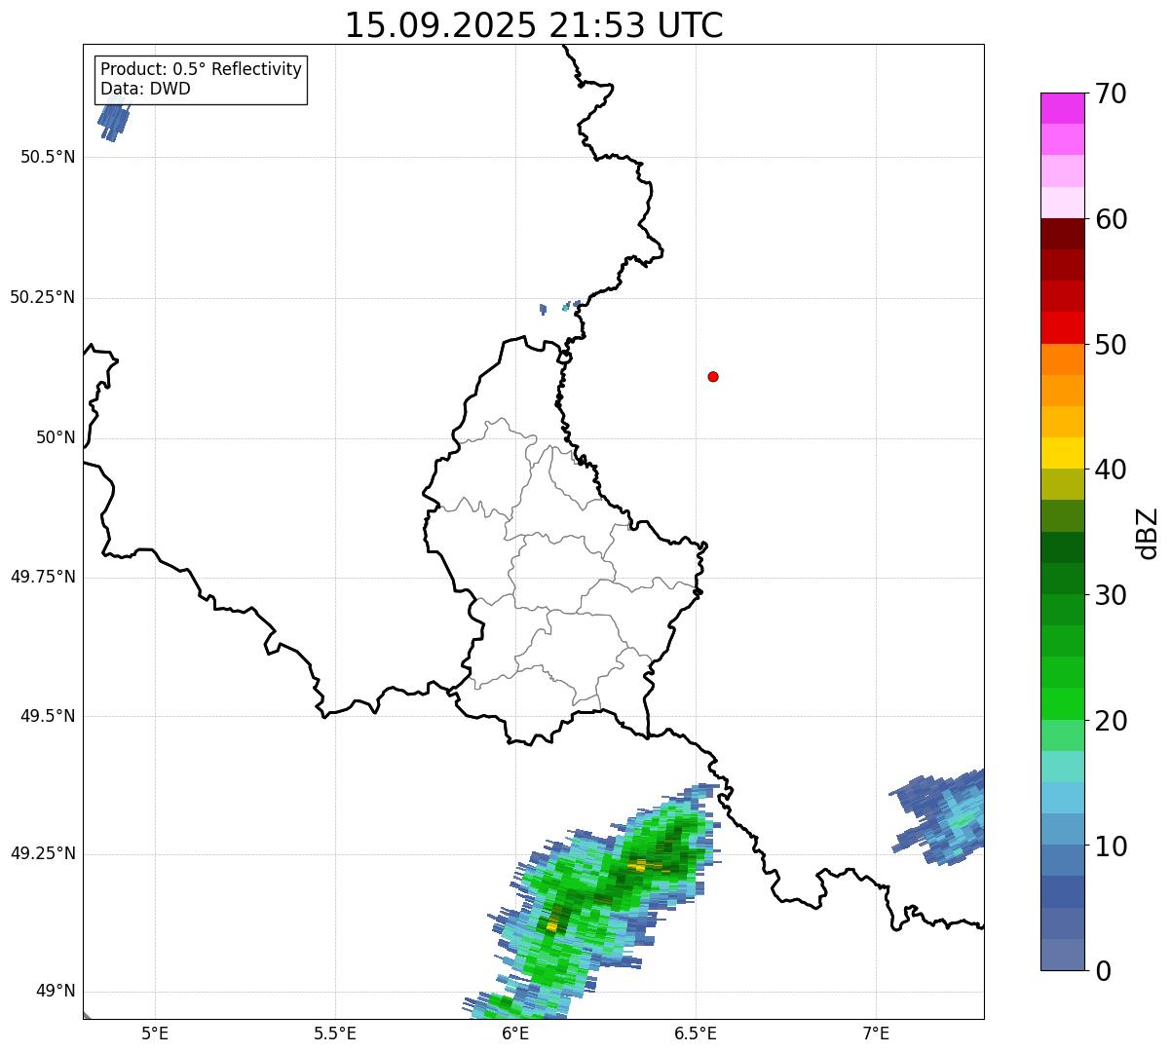Viewport: 1171px width, 1053px height.
Task: Click the tiny echoes near 50.25°N, 6.1°E
Action: 561,307
